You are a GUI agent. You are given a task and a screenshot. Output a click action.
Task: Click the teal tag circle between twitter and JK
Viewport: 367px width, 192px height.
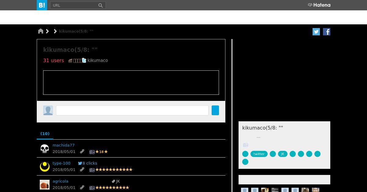point(273,154)
